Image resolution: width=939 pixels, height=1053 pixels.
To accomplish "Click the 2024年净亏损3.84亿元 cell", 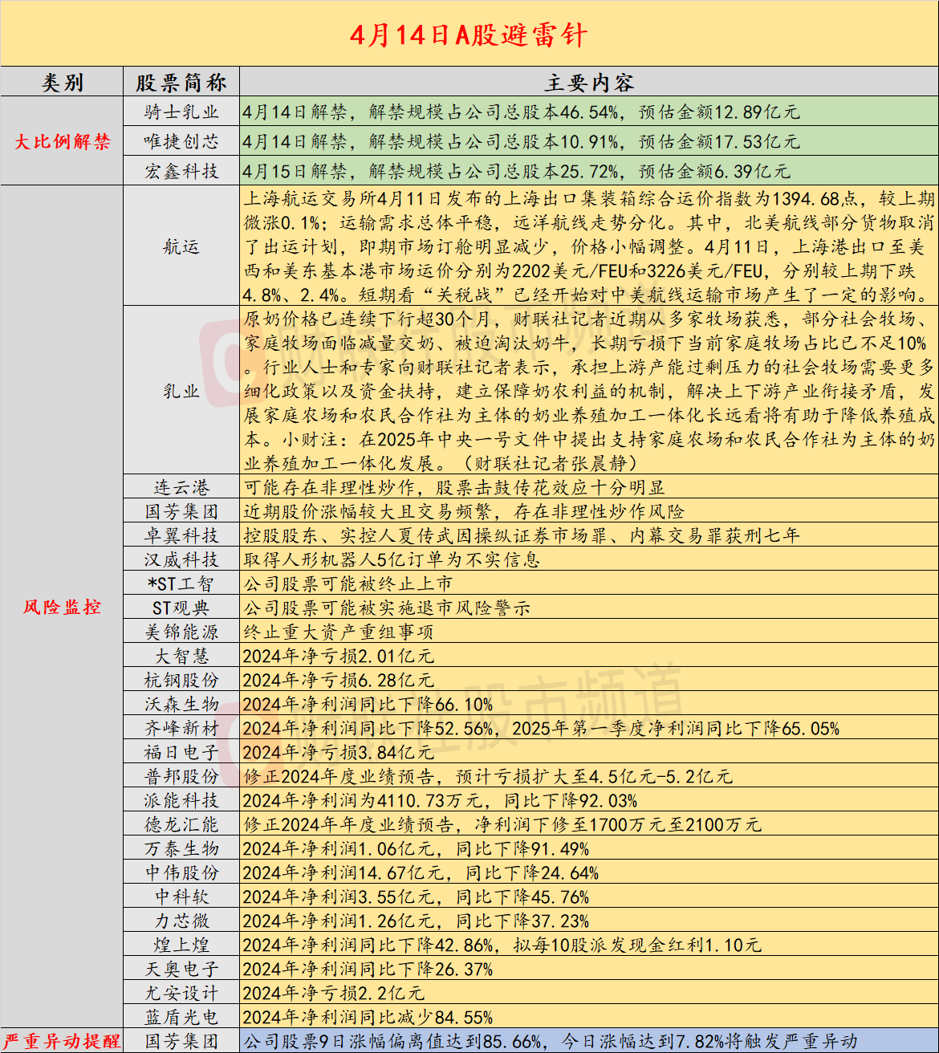I will pyautogui.click(x=589, y=752).
